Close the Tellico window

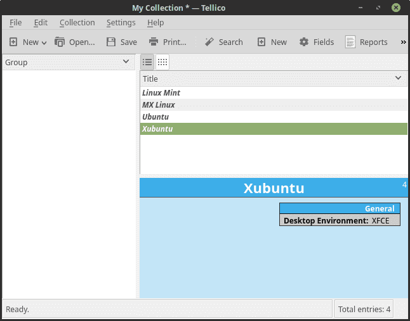pyautogui.click(x=396, y=8)
